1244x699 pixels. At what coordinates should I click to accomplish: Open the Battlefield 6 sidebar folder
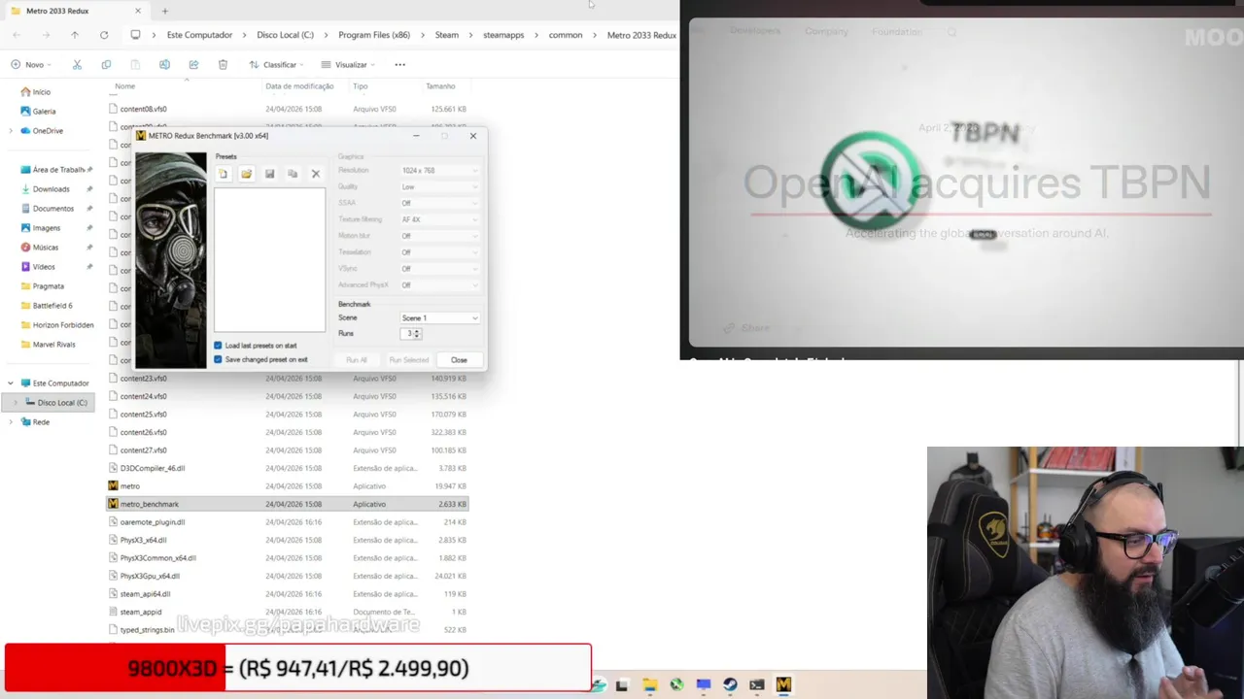[x=52, y=306]
